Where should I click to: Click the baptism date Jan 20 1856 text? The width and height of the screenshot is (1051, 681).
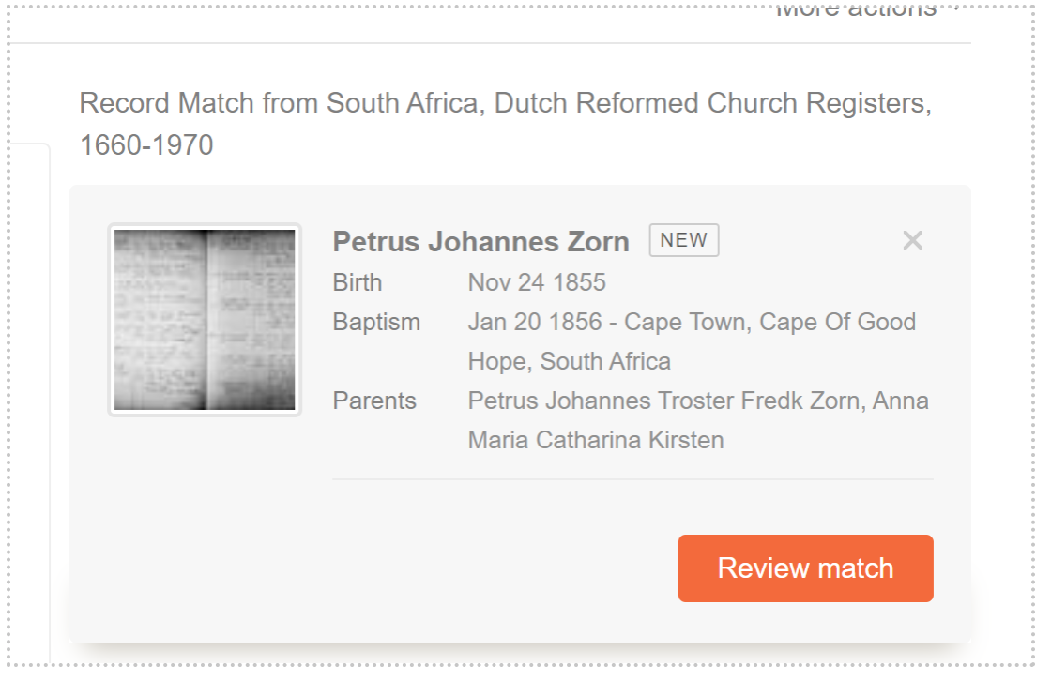click(x=535, y=322)
